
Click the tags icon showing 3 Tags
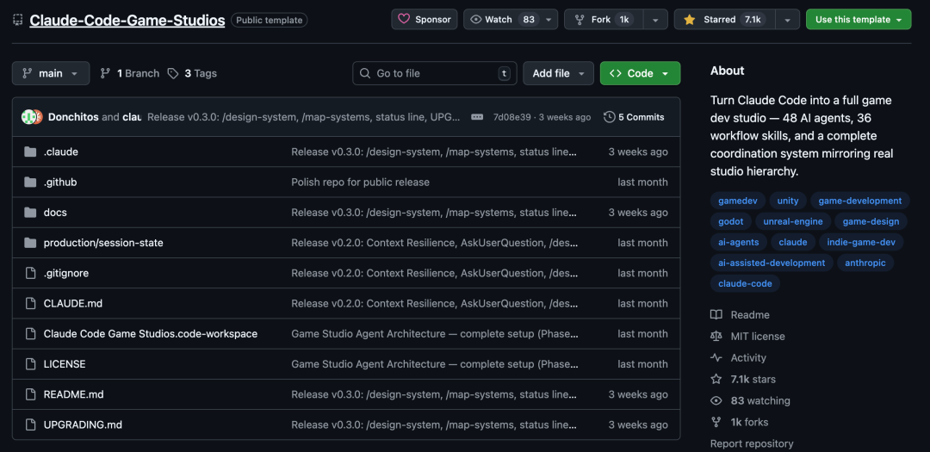[x=173, y=73]
